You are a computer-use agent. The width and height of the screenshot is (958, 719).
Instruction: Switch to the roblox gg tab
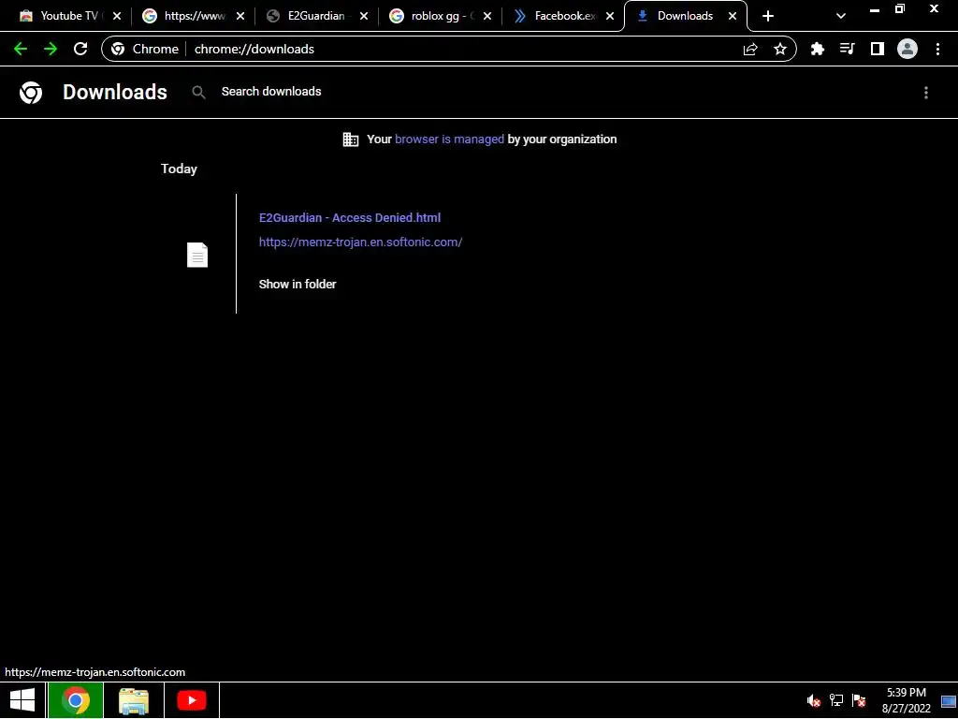click(x=440, y=16)
